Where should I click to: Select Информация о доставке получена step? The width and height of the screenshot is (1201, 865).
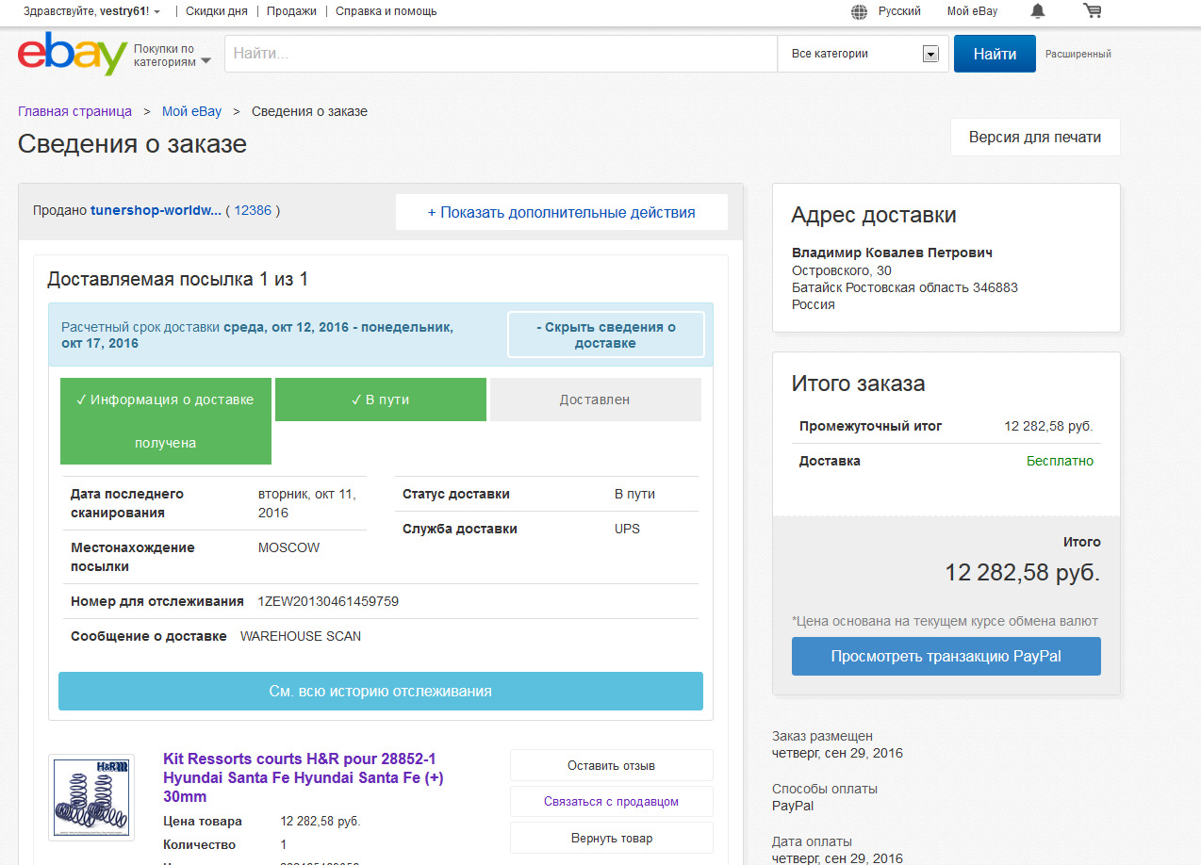[x=166, y=421]
